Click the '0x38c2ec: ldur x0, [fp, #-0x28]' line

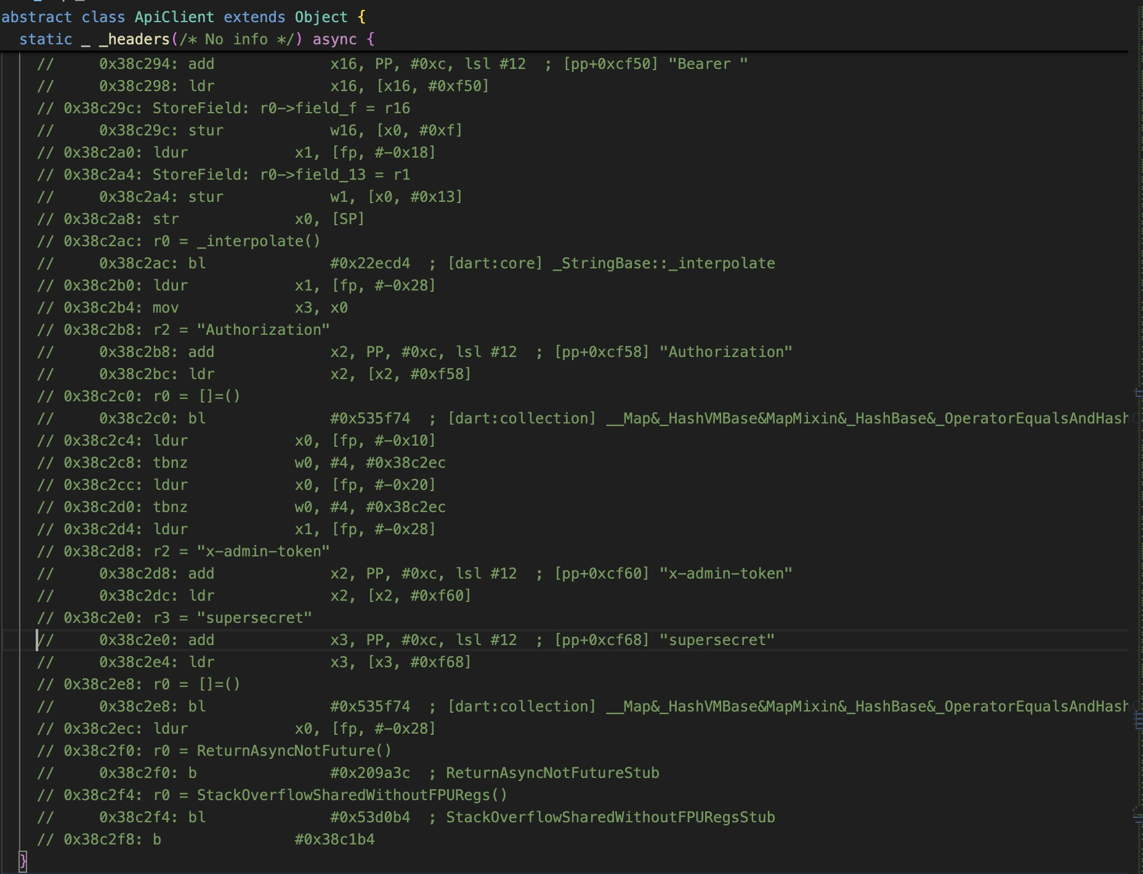(236, 729)
